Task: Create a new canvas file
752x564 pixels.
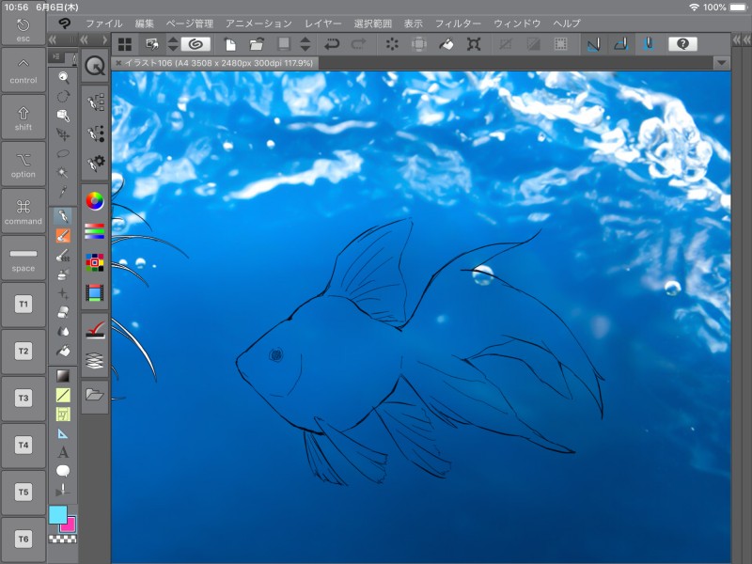Action: click(x=229, y=43)
